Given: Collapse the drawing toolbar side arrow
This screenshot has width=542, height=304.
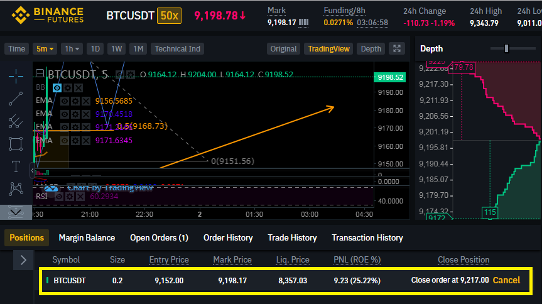Looking at the screenshot, I should point(33,170).
